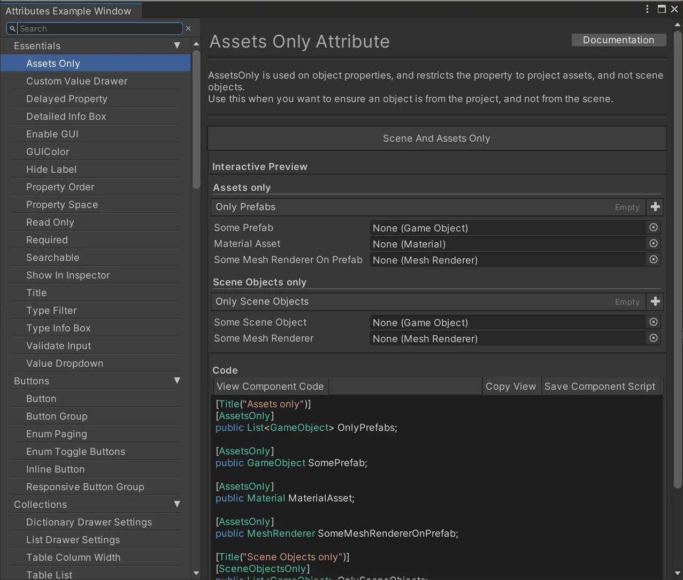
Task: Select Custom Value Drawer item
Action: (x=96, y=81)
